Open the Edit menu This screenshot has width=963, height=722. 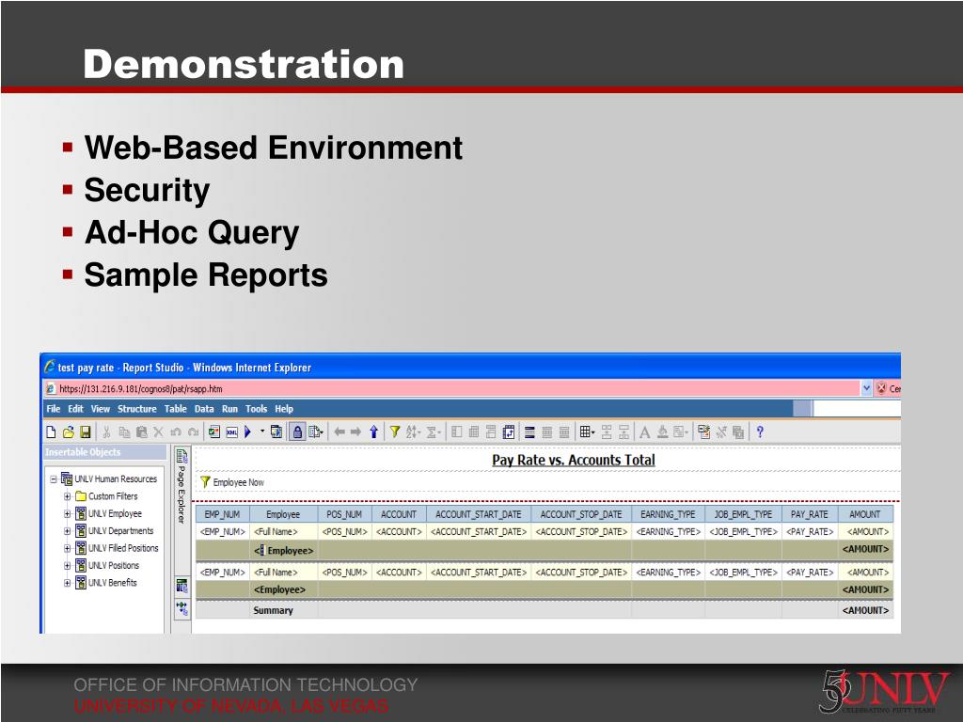click(75, 409)
